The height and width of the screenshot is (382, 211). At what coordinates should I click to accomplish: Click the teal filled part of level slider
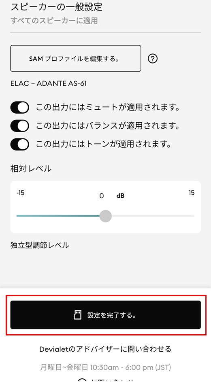[58, 216]
